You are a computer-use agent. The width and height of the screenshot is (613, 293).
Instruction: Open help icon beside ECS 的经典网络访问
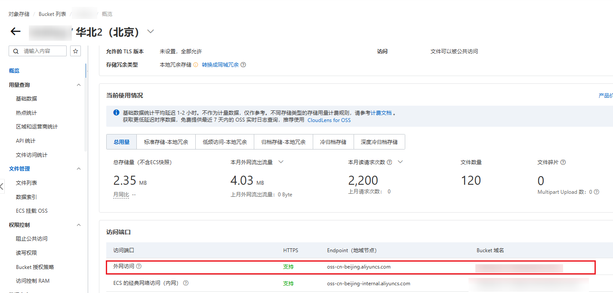[x=186, y=283]
